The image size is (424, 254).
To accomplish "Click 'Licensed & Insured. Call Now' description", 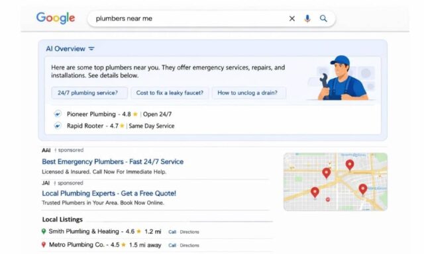I will coord(104,172).
